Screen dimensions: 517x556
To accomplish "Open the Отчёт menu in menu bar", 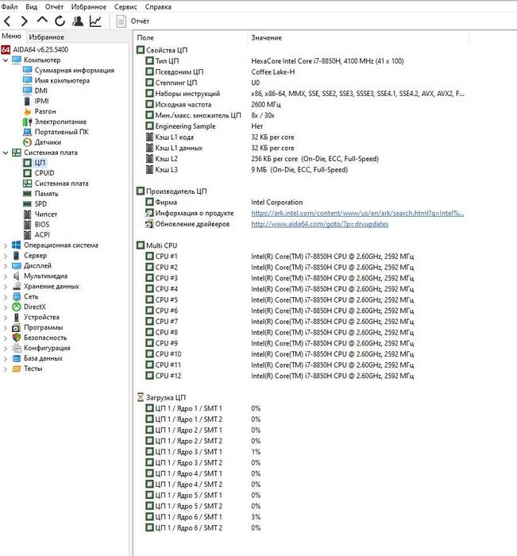I will coord(54,6).
